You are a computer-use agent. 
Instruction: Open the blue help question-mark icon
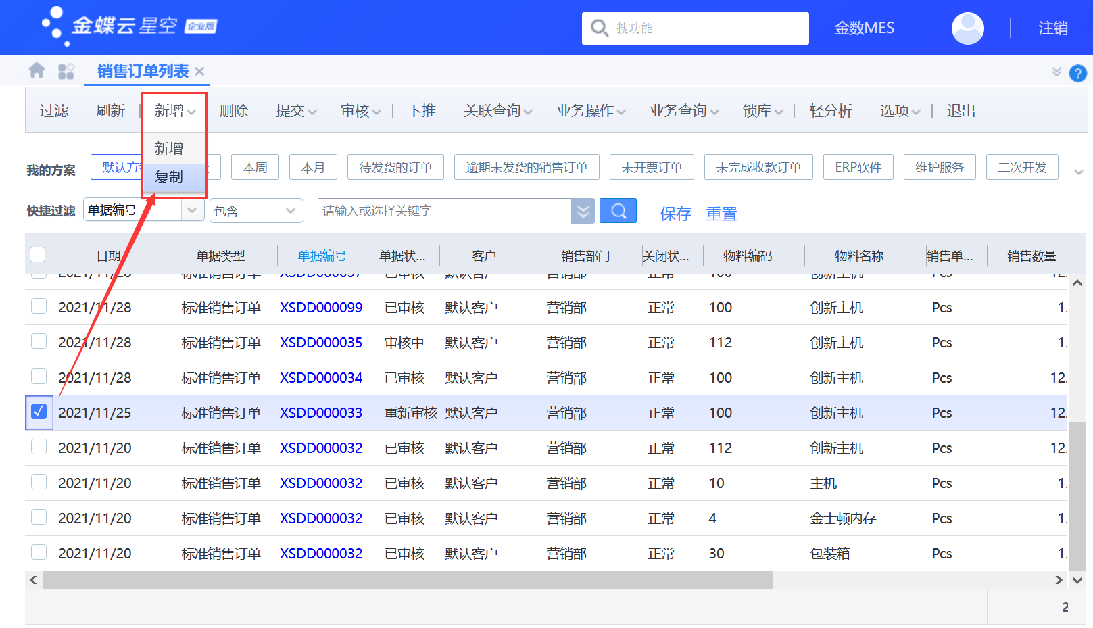pyautogui.click(x=1077, y=73)
